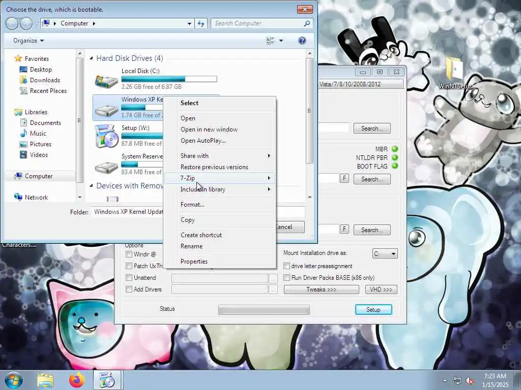This screenshot has height=390, width=521.
Task: Choose Format... in the context menu
Action: coord(219,205)
